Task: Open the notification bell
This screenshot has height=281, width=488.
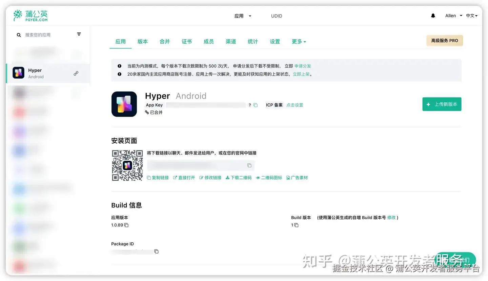Action: (433, 16)
